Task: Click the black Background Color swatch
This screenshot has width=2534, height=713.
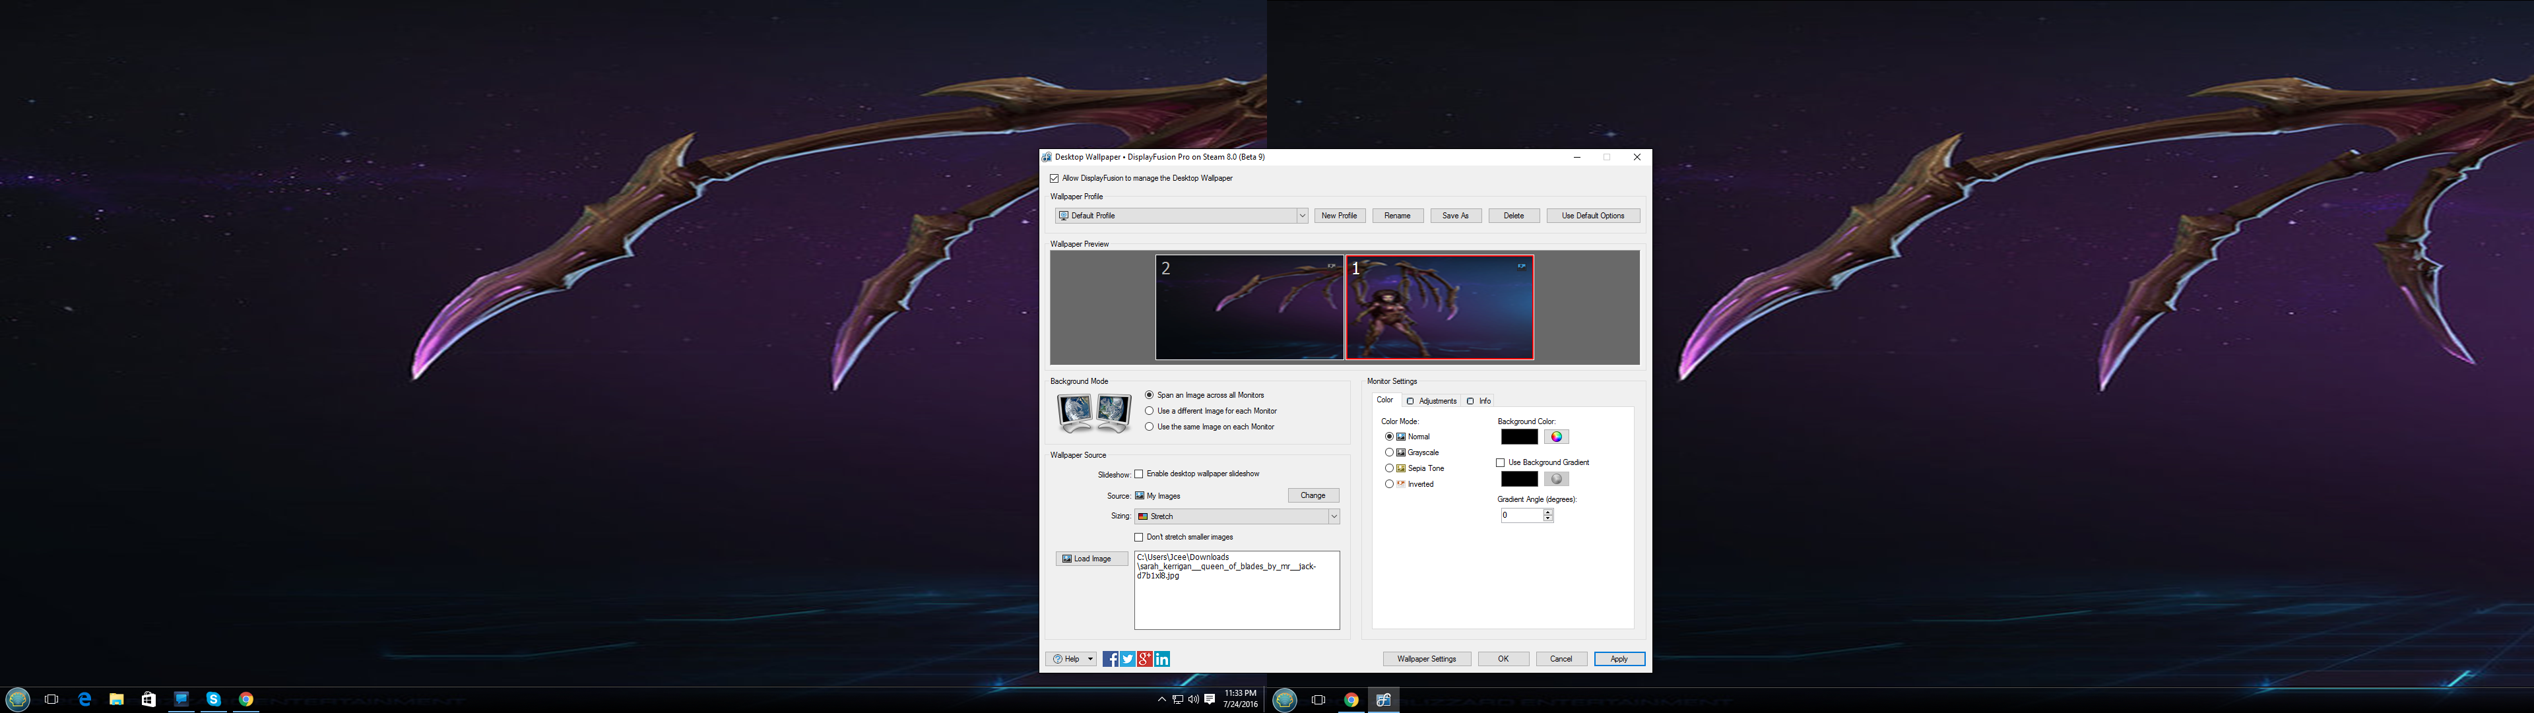Action: pyautogui.click(x=1519, y=437)
